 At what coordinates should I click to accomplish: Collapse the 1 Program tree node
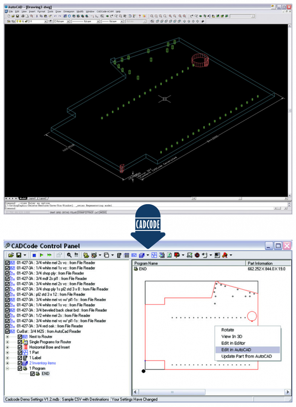click(7, 368)
